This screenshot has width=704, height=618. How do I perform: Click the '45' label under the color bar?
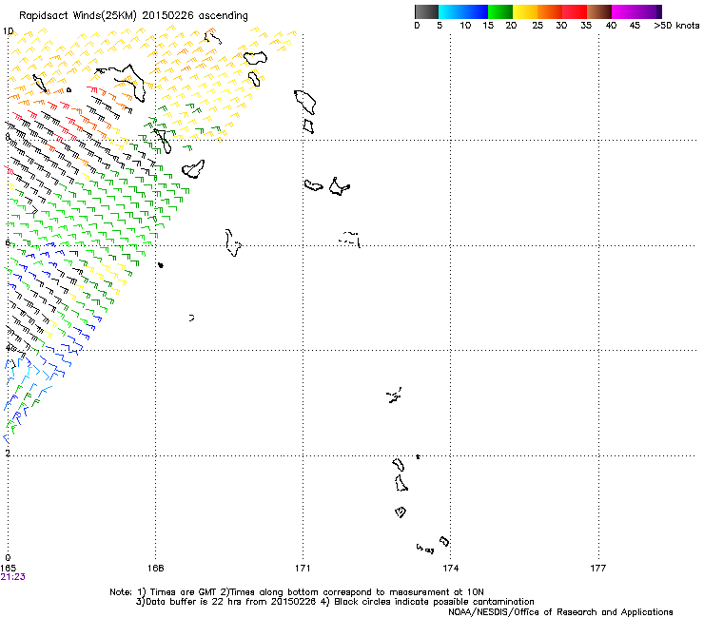click(x=635, y=26)
